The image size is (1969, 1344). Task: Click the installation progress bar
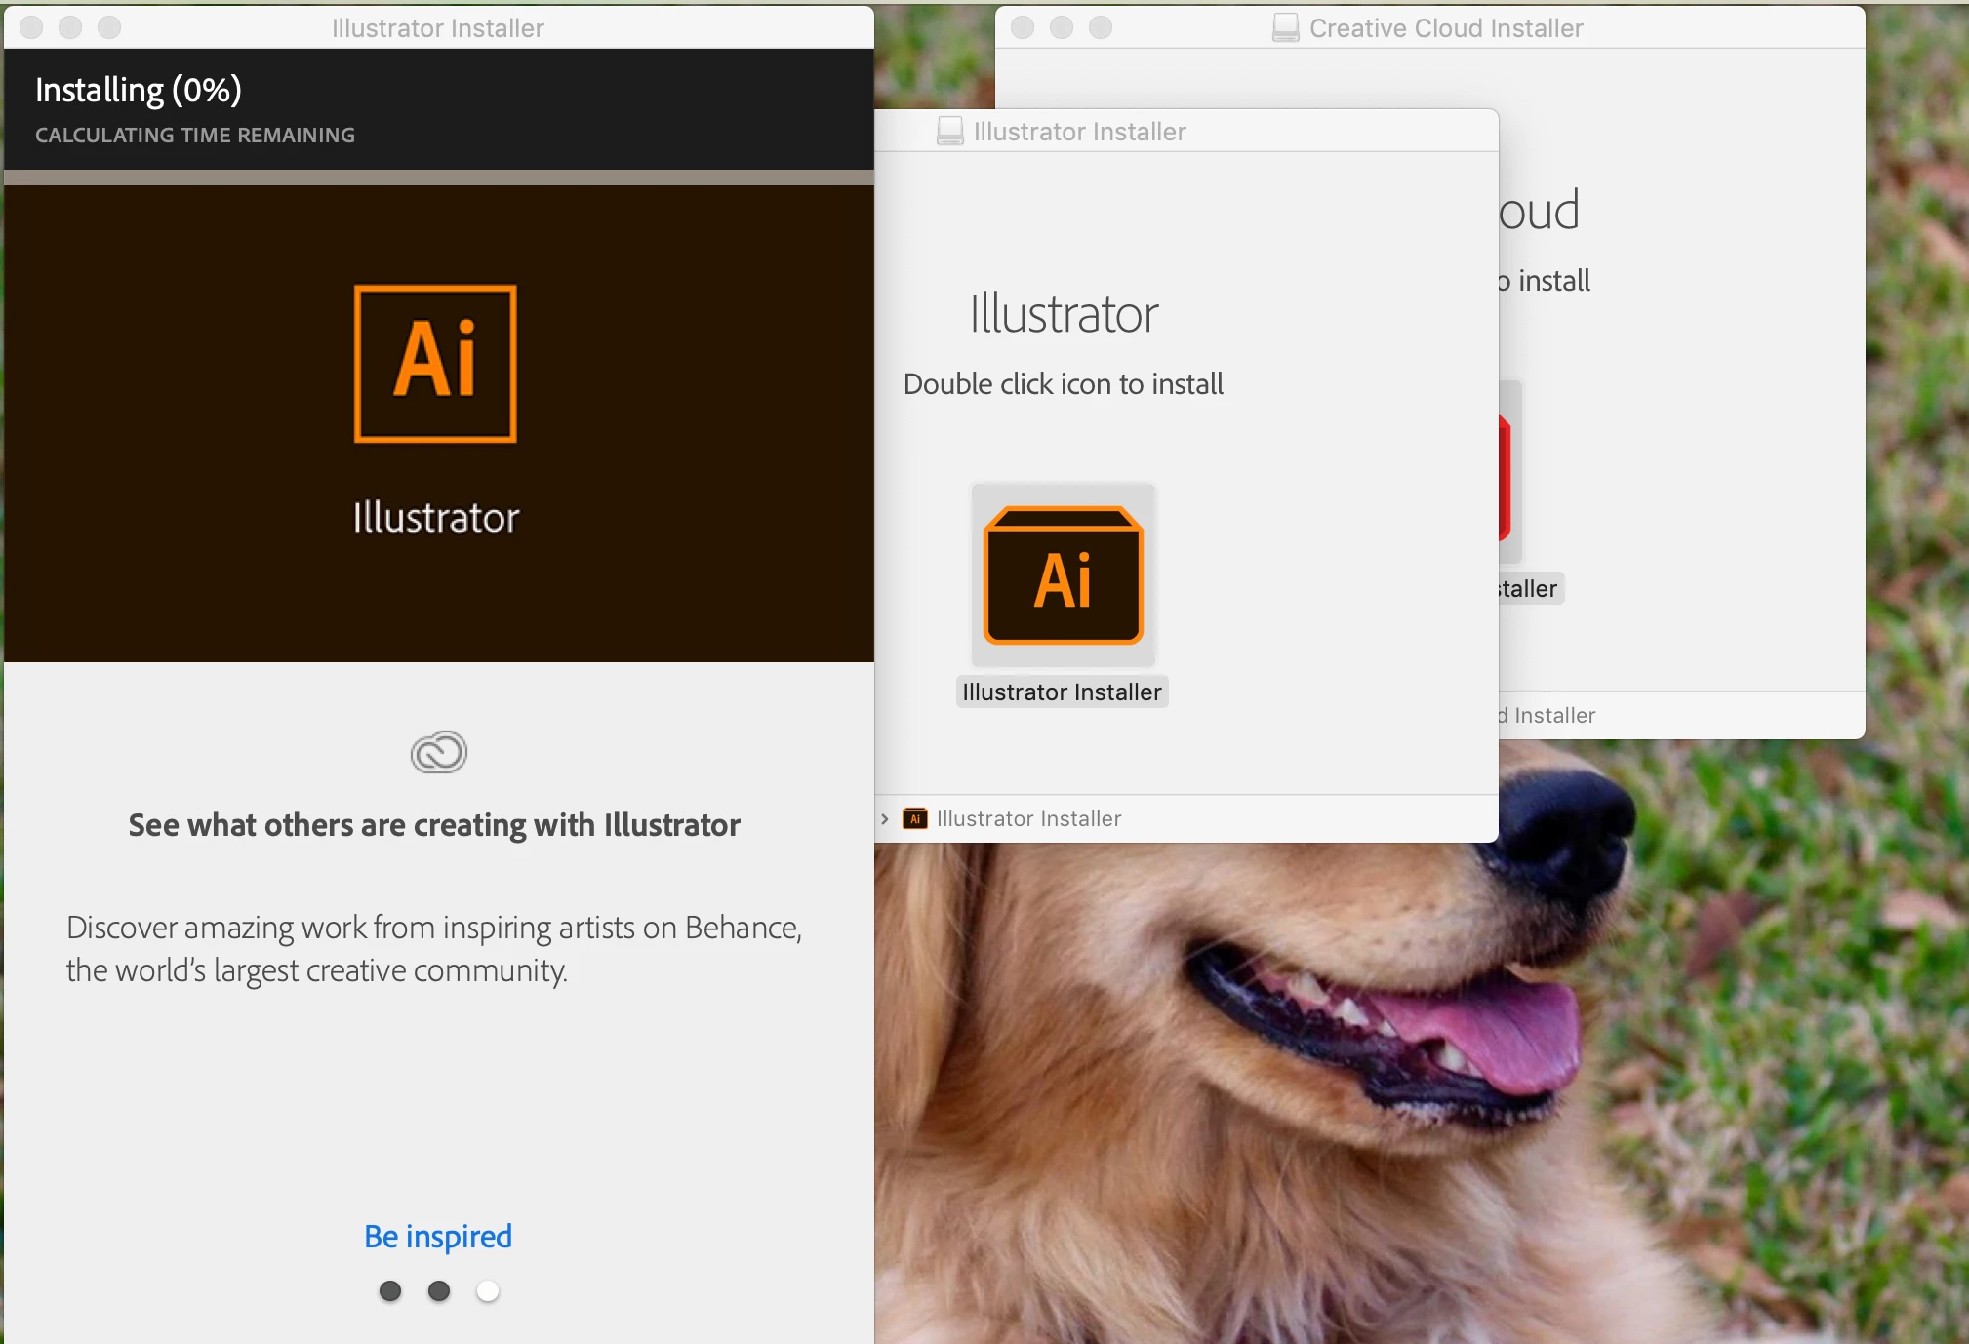(x=438, y=178)
